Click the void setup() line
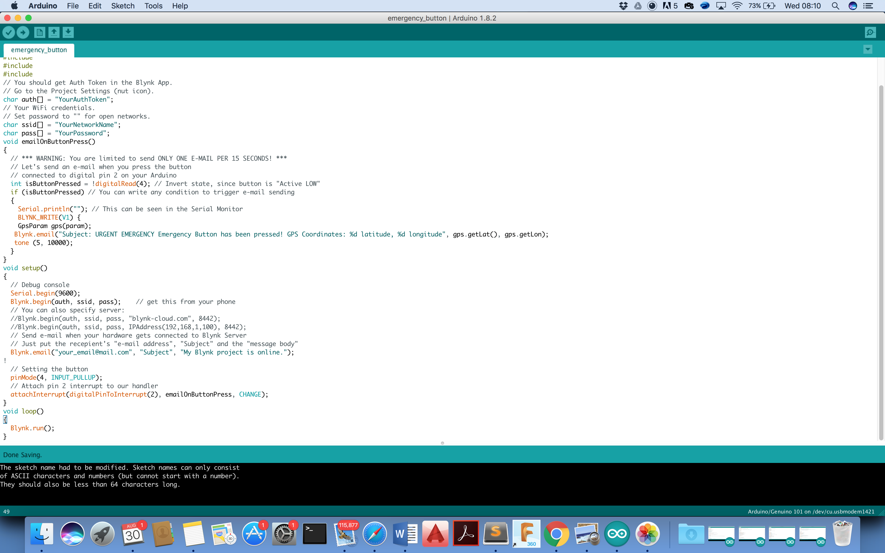885x553 pixels. point(25,268)
